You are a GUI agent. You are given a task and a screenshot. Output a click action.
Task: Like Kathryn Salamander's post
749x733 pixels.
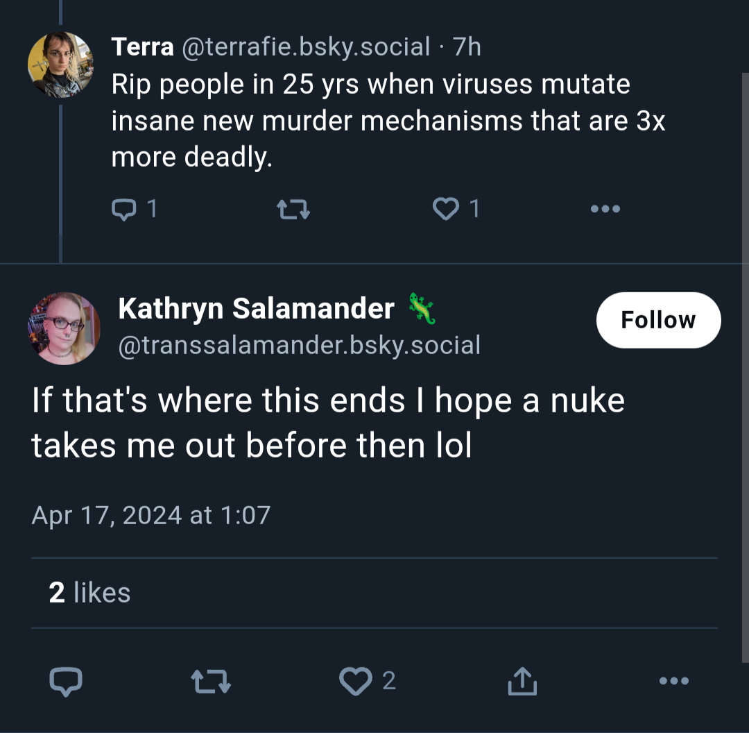[x=355, y=681]
